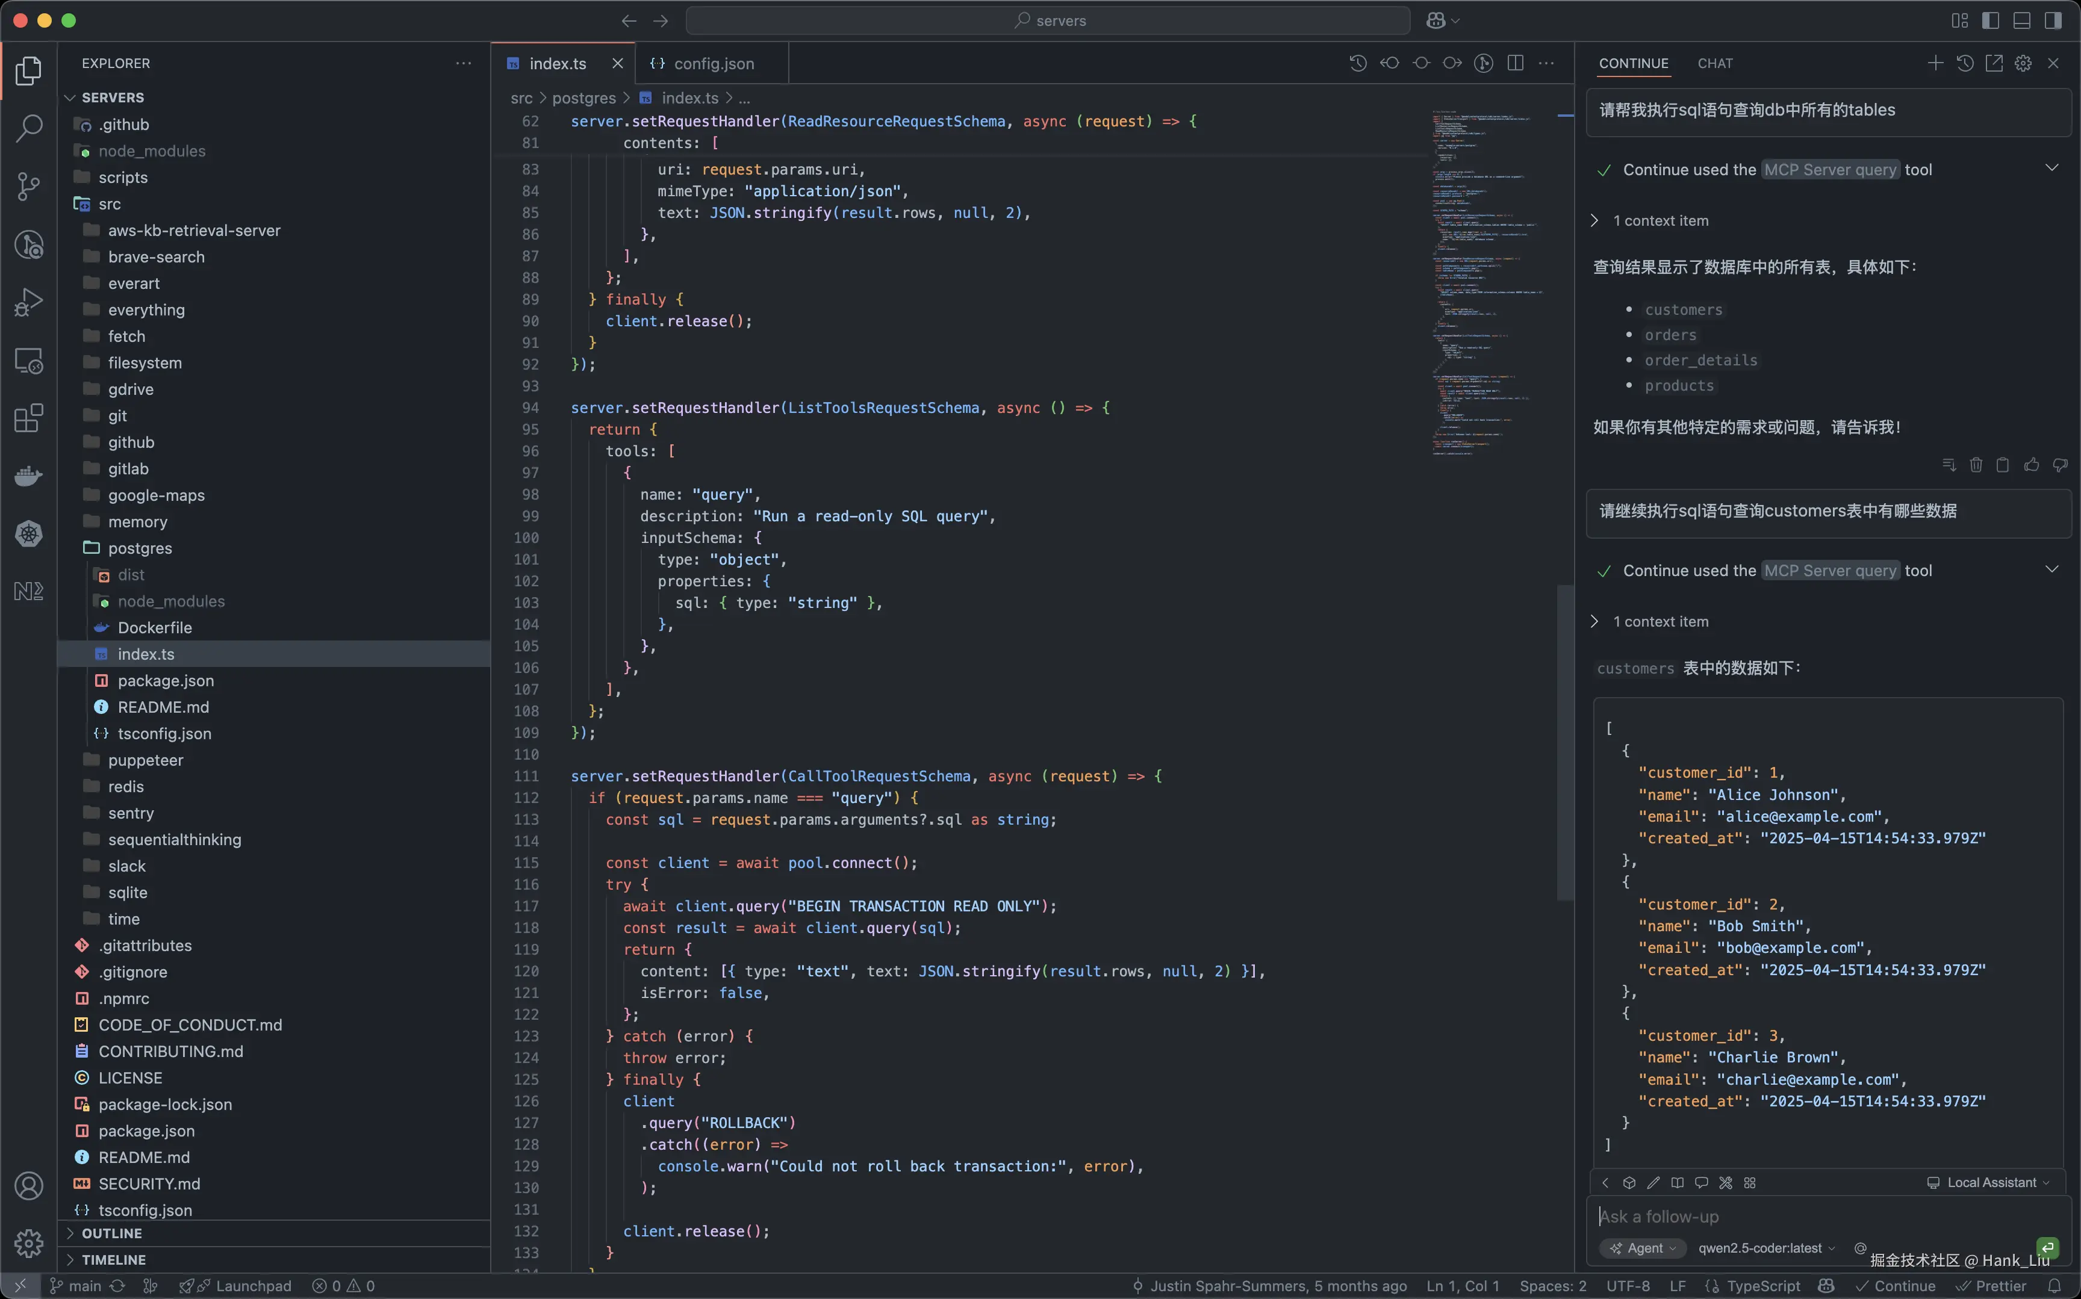Open the Agent mode dropdown
The width and height of the screenshot is (2081, 1299).
1643,1248
